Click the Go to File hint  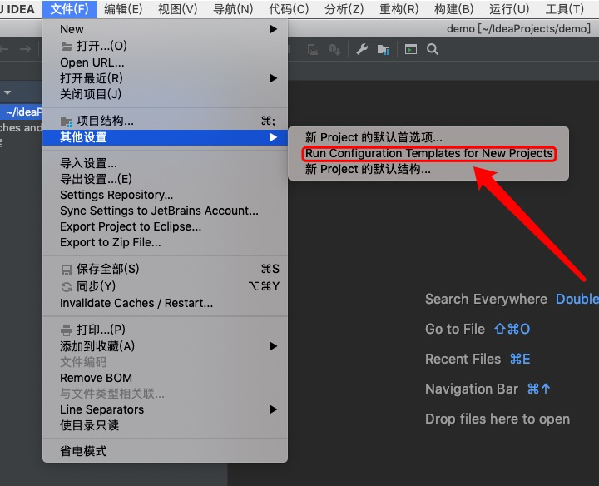point(455,329)
